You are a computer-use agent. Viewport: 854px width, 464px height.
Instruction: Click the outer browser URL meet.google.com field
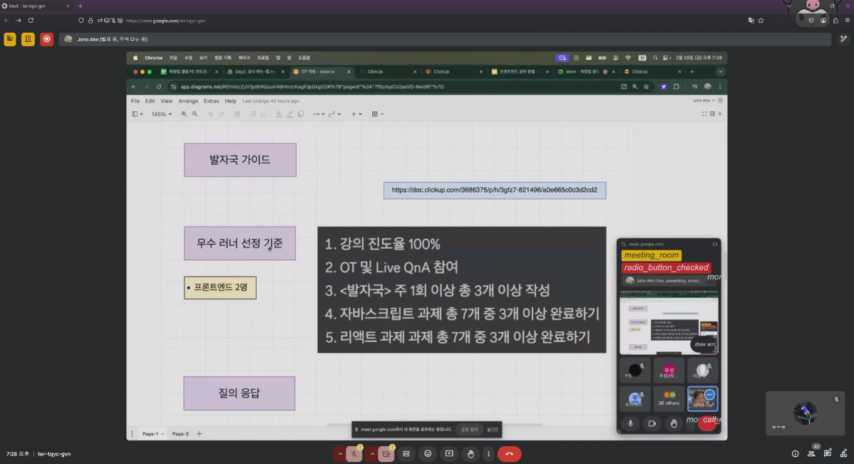point(165,21)
